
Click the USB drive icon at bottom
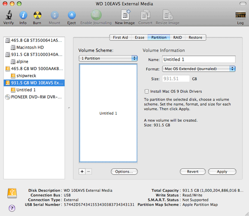click(12, 193)
